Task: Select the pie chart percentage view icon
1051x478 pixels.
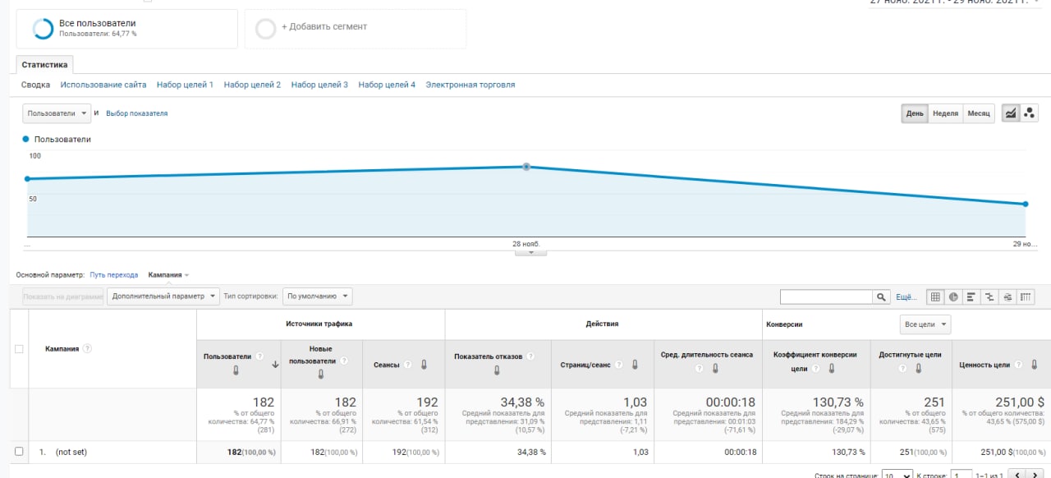Action: [953, 296]
